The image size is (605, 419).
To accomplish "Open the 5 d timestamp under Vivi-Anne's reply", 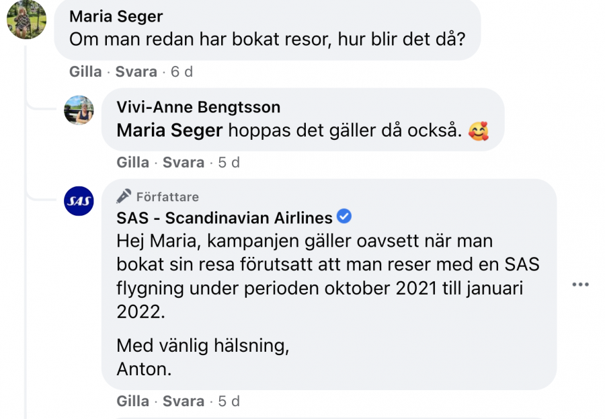I will [229, 162].
